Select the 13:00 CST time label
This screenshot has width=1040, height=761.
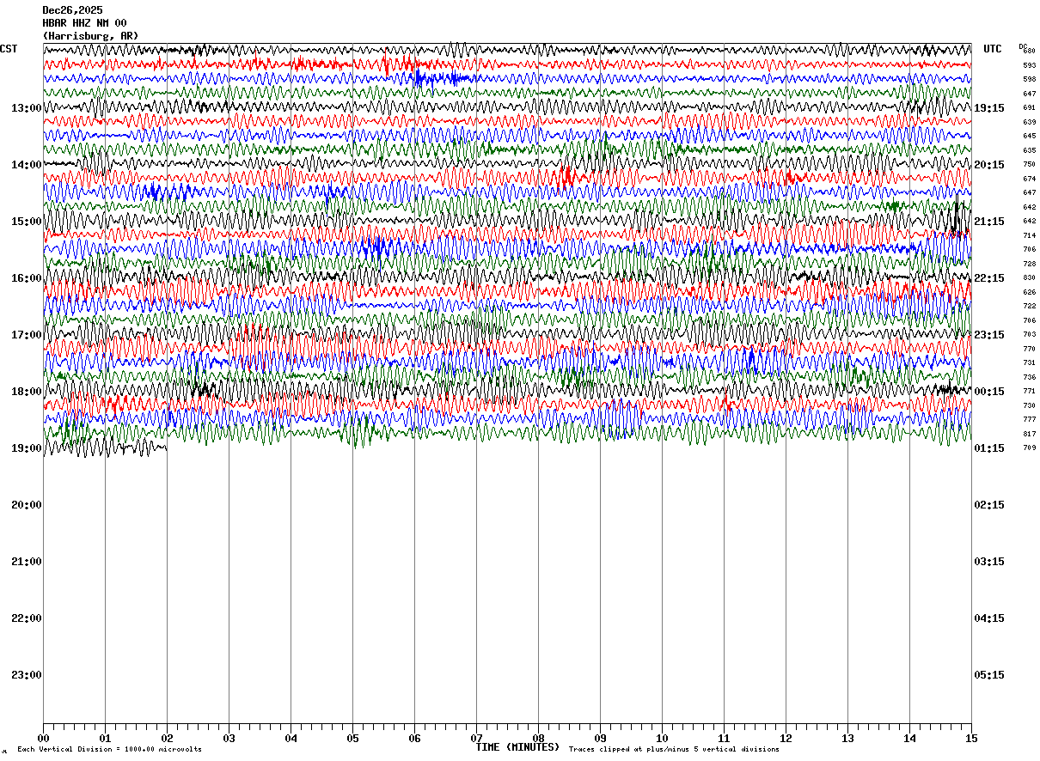click(27, 108)
